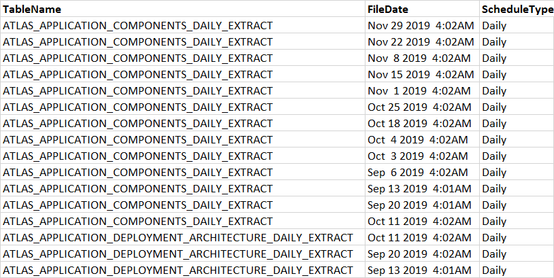Click the Oct 25 2019 FileDate cell
Screen dimensions: 554x278
pyautogui.click(x=419, y=107)
